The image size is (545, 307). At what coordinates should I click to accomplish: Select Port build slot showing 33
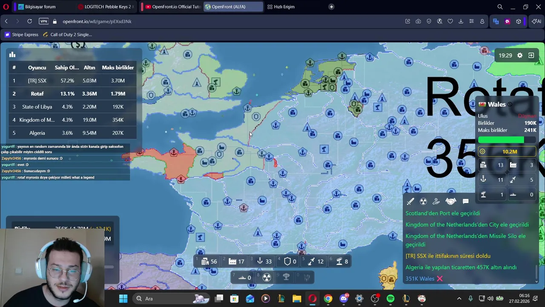pyautogui.click(x=263, y=261)
